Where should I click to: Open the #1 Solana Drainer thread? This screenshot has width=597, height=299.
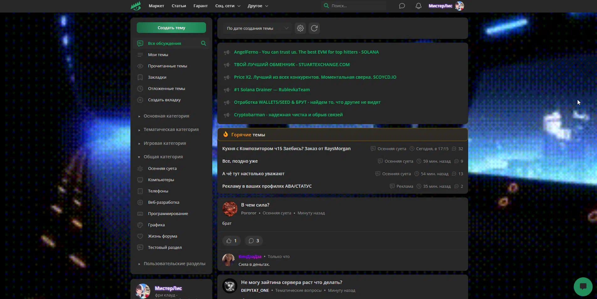coord(272,90)
